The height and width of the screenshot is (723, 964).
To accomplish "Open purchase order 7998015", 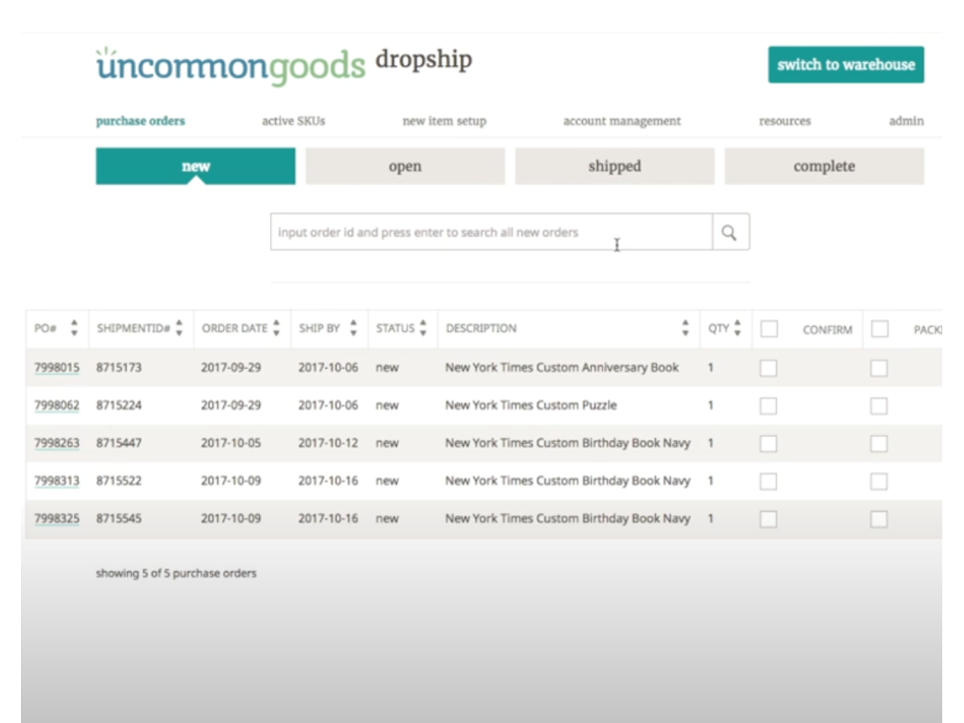I will pos(56,368).
